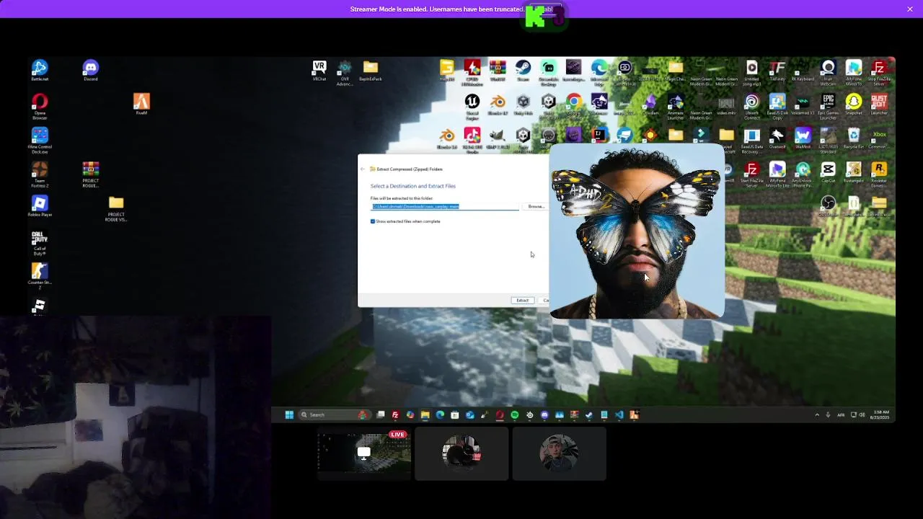Click the Disable link in Streamer Mode banner

point(545,9)
